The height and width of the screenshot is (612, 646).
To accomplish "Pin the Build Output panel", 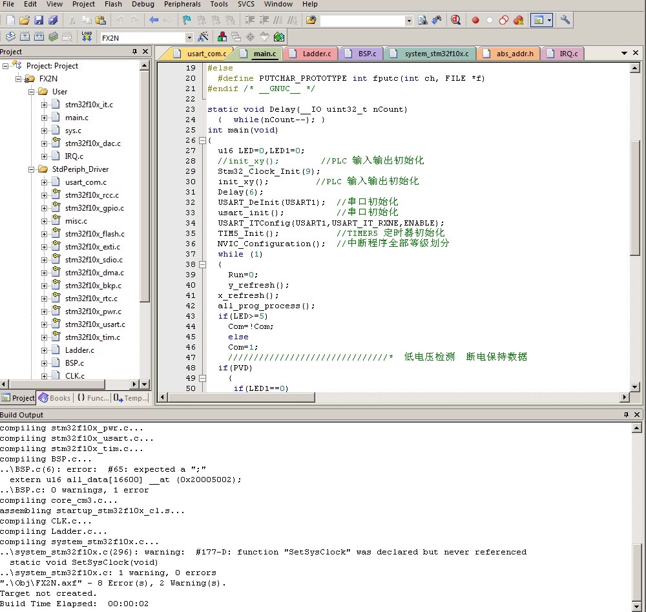I will (626, 415).
